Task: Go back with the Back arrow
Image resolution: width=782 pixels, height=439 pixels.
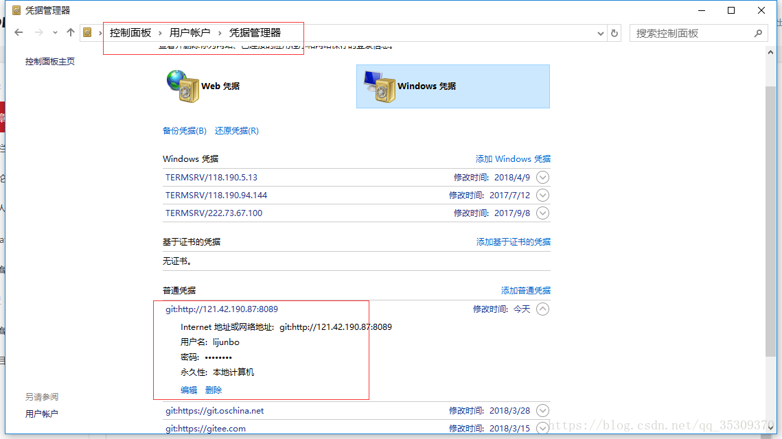Action: click(x=19, y=33)
